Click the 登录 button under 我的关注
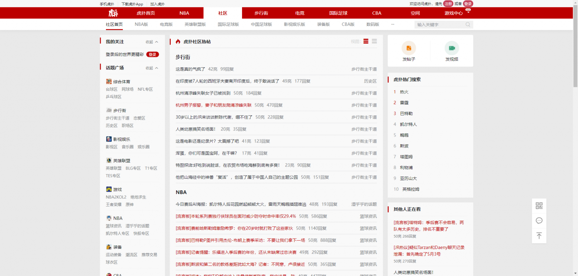The image size is (578, 276). pos(153,55)
